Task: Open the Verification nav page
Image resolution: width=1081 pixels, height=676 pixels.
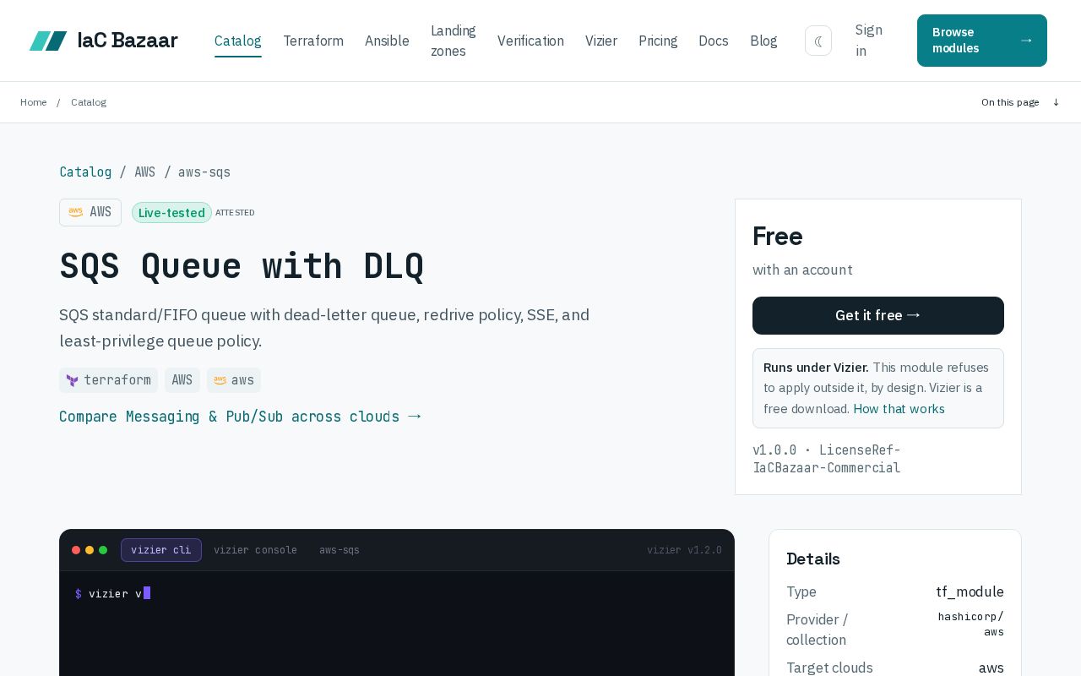Action: pos(530,41)
